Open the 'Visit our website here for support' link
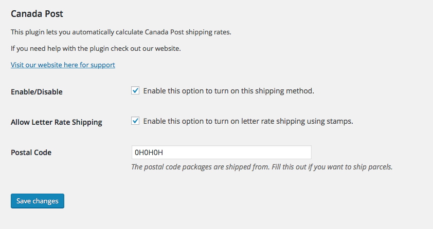Viewport: 433px width, 229px height. pos(63,65)
